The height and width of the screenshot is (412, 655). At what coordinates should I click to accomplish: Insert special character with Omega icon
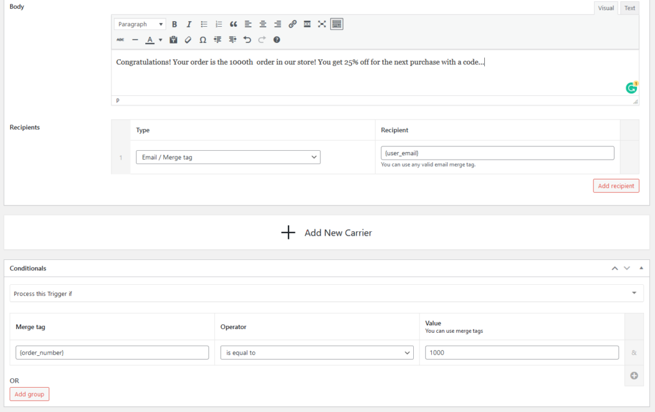pos(203,40)
